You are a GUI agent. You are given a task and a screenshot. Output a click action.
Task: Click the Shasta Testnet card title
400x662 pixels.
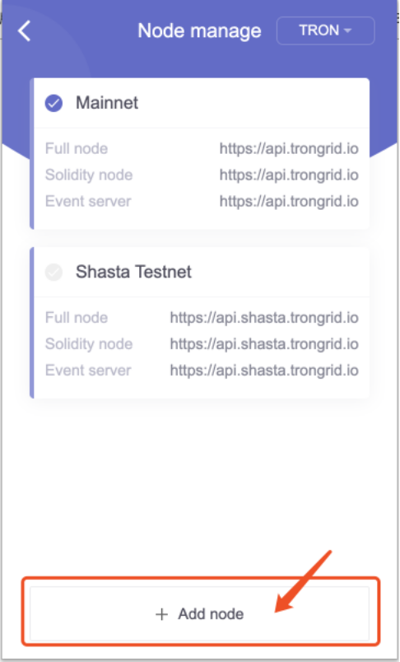coord(133,272)
